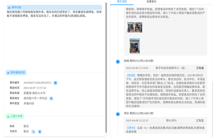Call reporter via phone icon
213x138 pixels.
coord(34,132)
